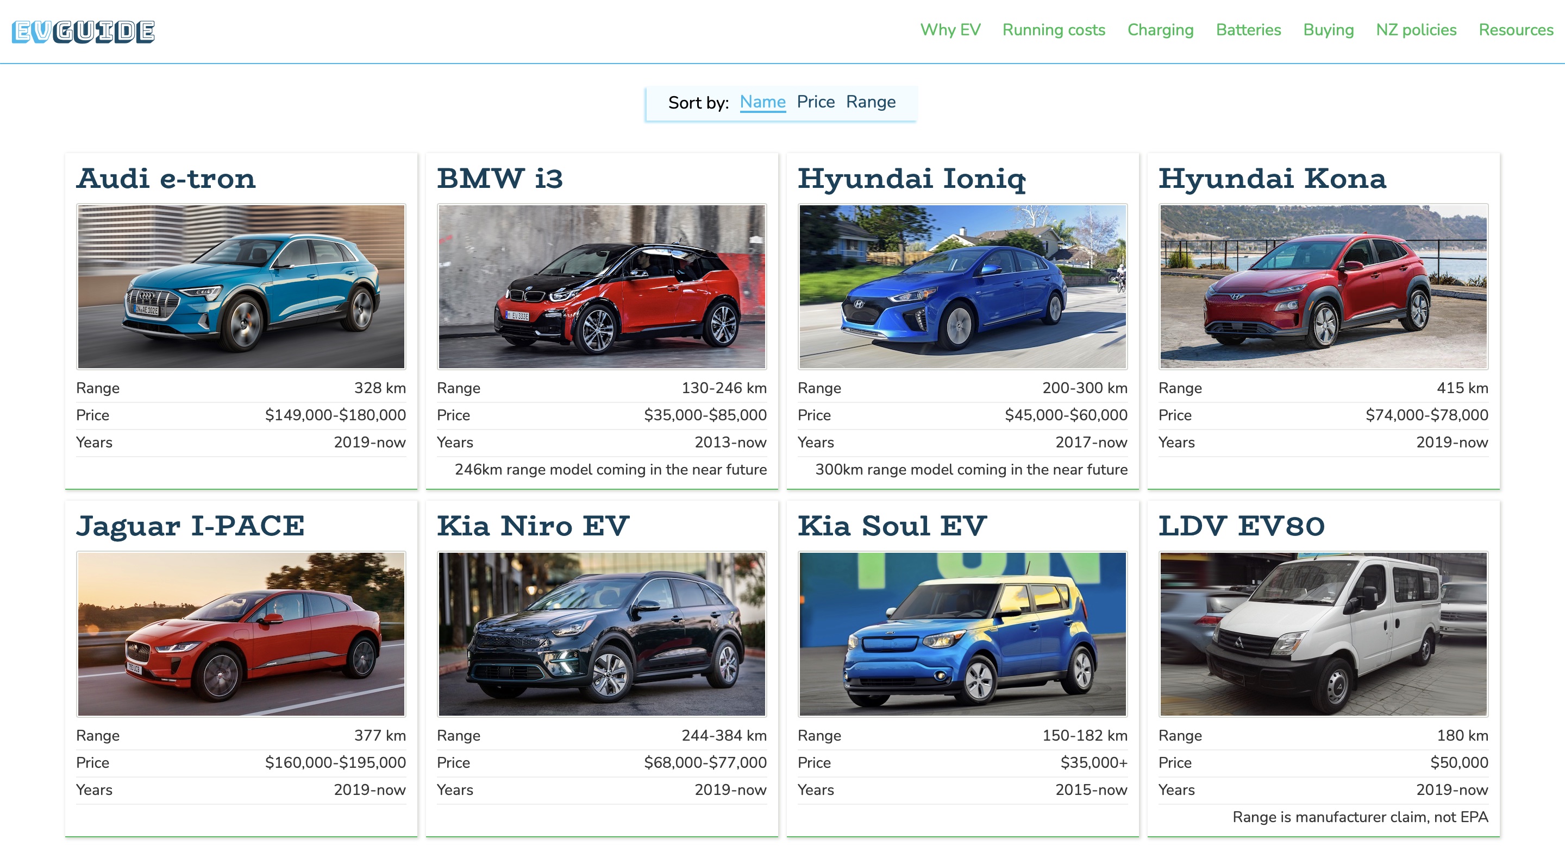Click the $35,000+ price

[x=1093, y=763]
